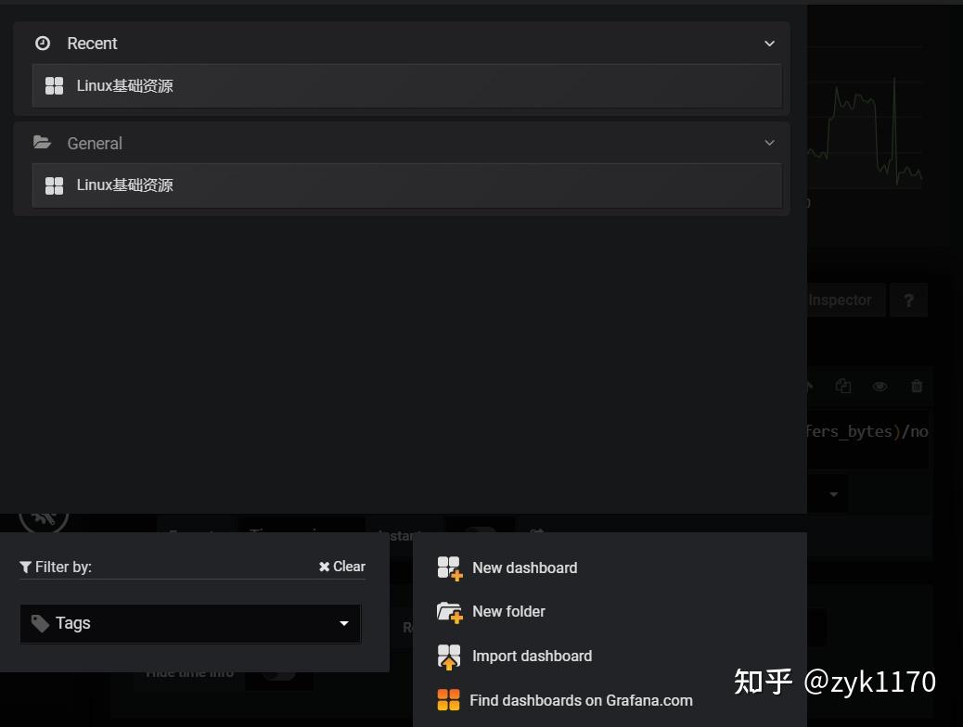Screen dimensions: 963x727
Task: Select New folder from the menu
Action: (x=508, y=612)
